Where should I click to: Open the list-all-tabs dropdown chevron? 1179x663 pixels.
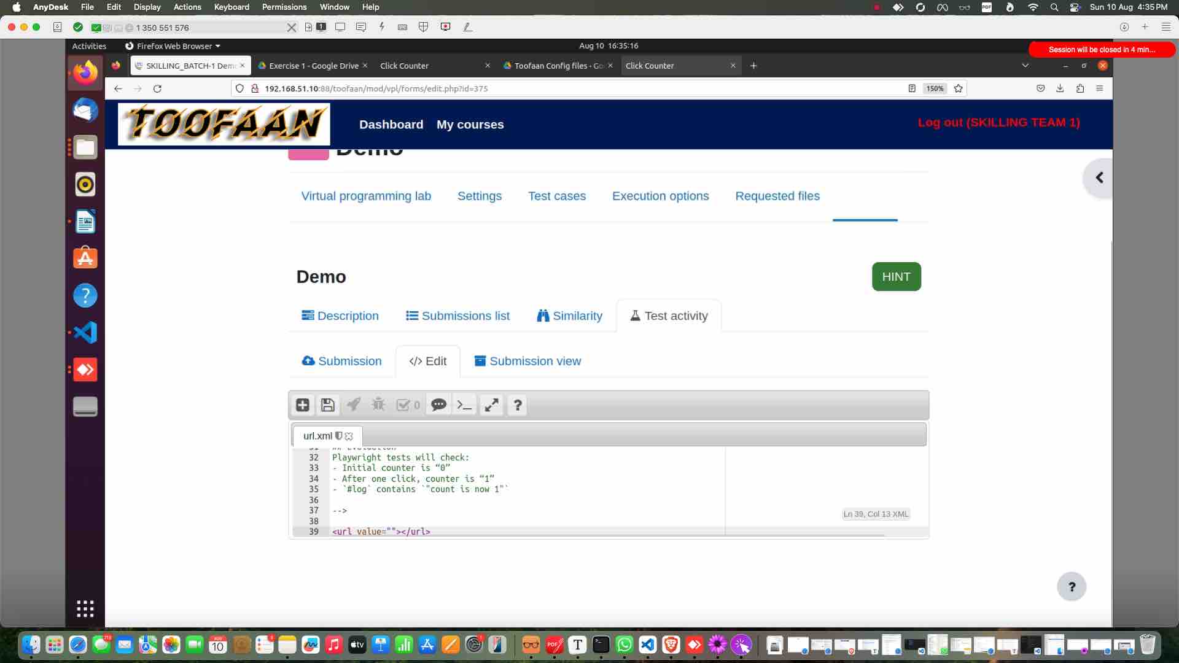(1025, 65)
